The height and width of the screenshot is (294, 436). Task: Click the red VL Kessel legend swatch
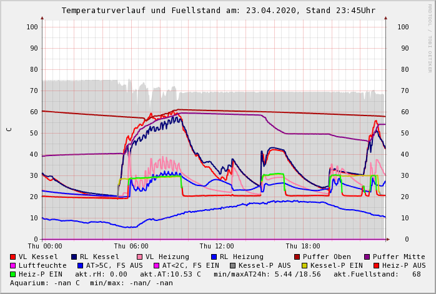pos(13,257)
